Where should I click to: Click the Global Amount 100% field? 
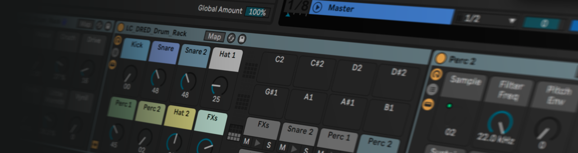(257, 12)
